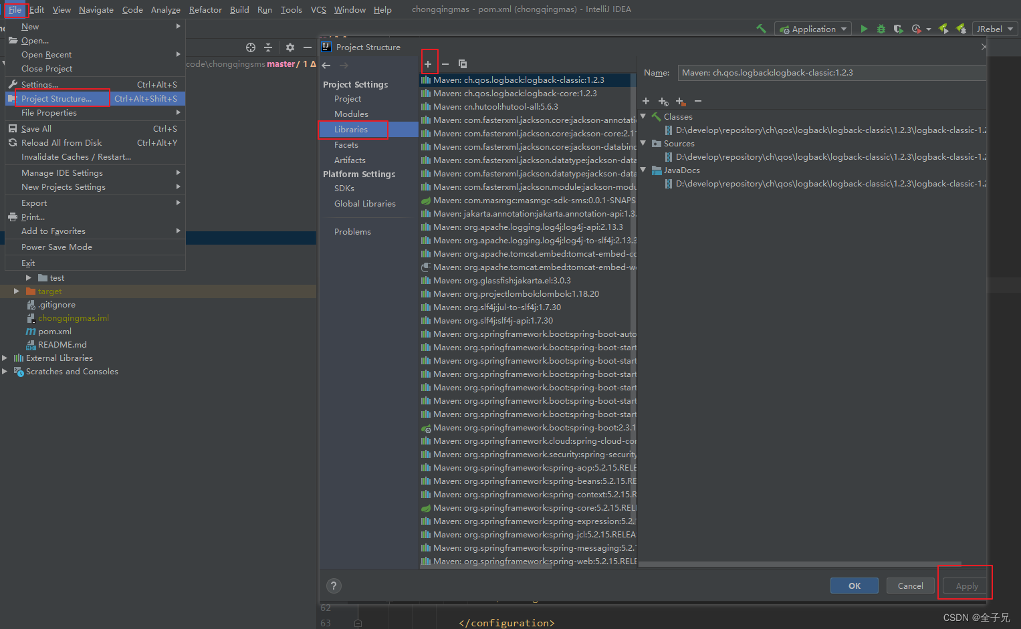The image size is (1021, 629).
Task: Expand the target folder
Action: pos(17,291)
